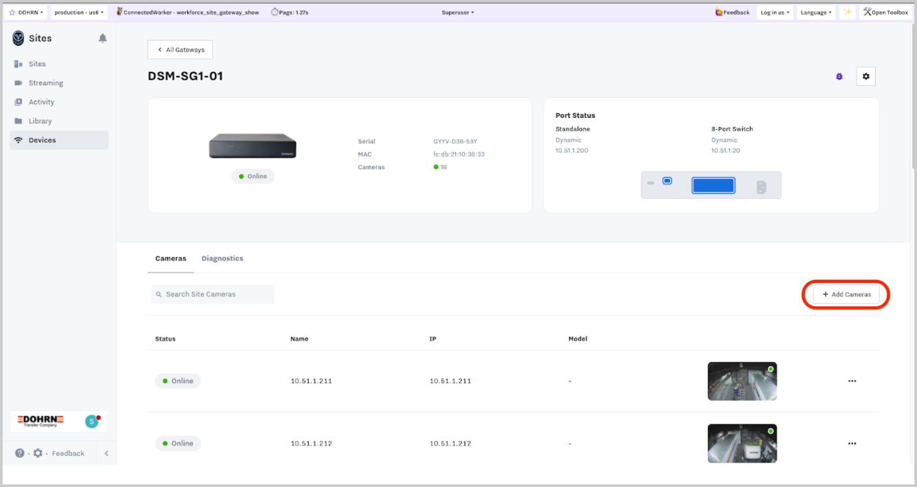Open three-dot menu for camera 10.51.1.211
The width and height of the screenshot is (917, 487).
pyautogui.click(x=852, y=381)
